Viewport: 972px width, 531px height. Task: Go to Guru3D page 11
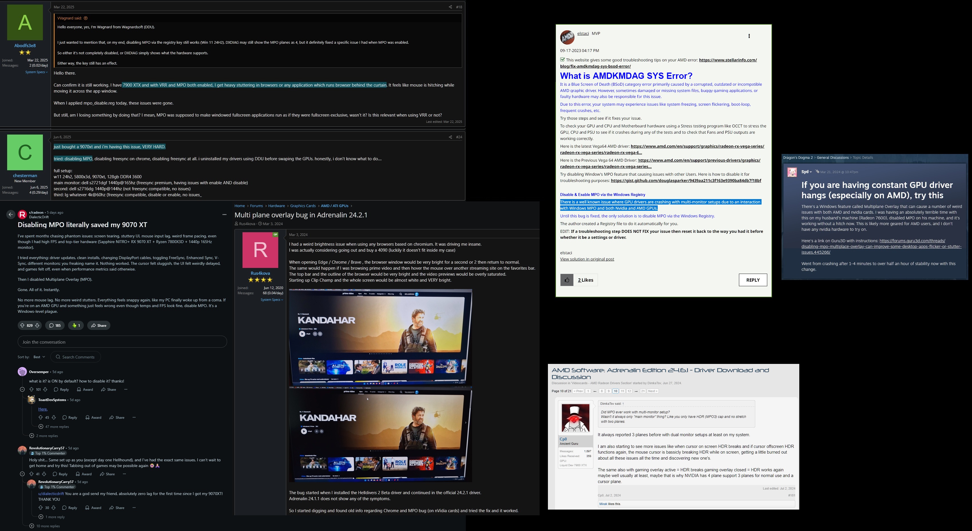[622, 391]
